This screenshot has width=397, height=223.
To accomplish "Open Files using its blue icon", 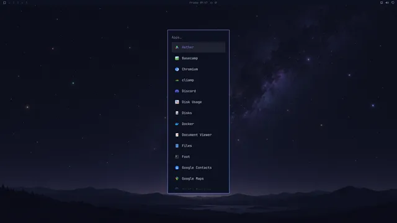I will point(177,146).
